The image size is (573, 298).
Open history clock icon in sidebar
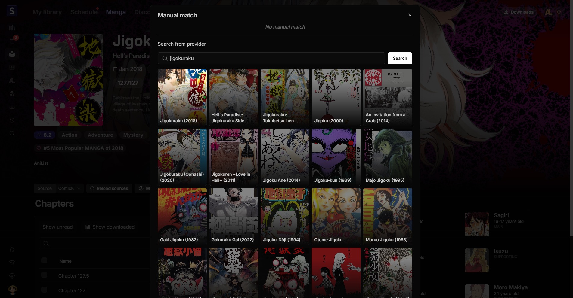12,120
